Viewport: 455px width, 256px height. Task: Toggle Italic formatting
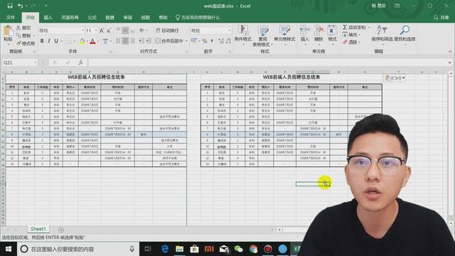click(49, 41)
